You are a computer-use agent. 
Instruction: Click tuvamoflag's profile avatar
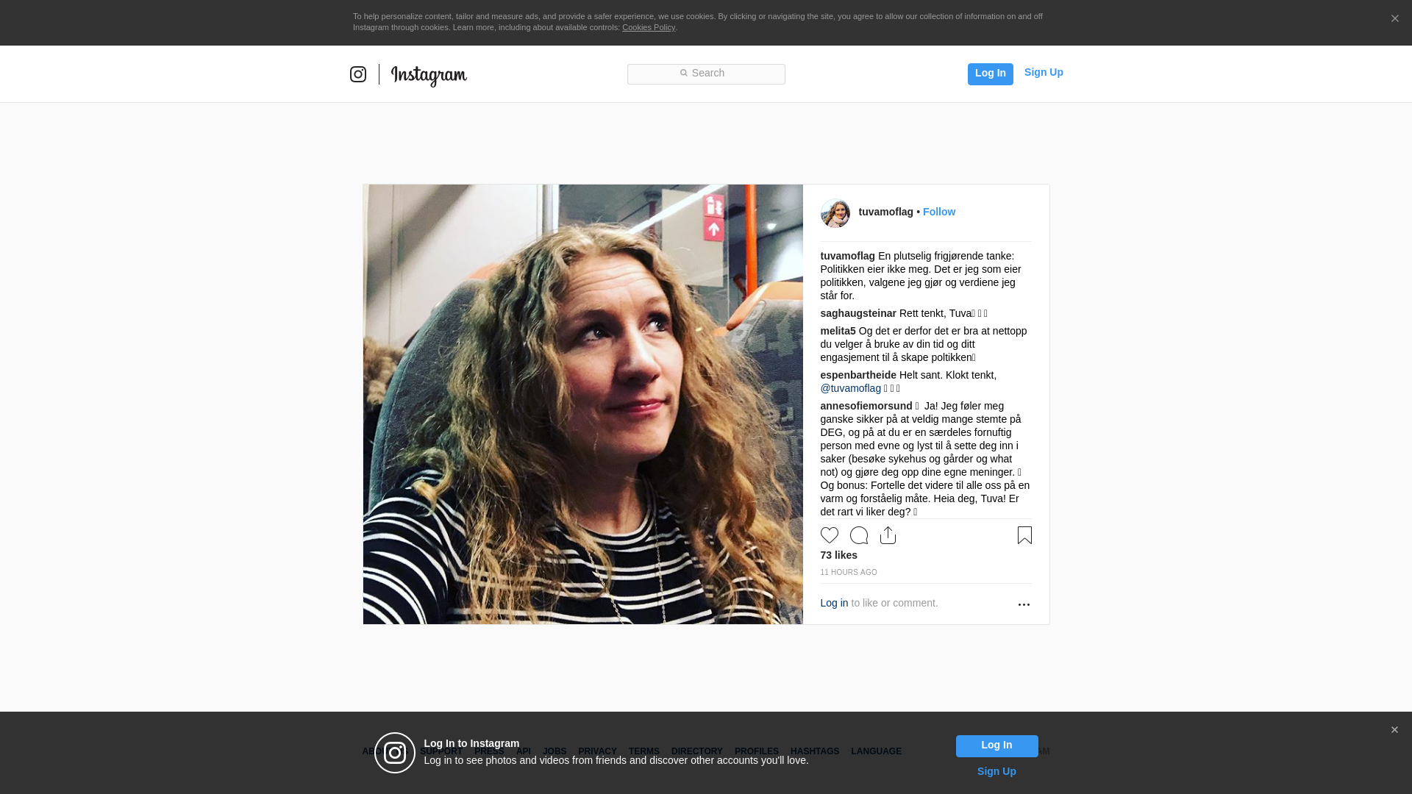tap(835, 213)
